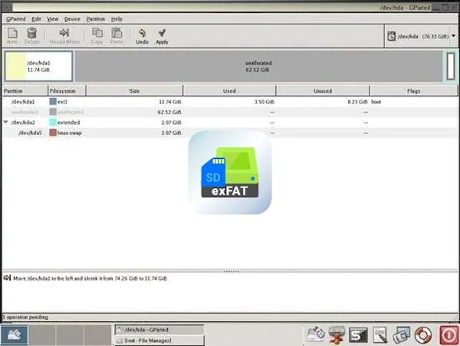
Task: Sort by the Filesystem column header
Action: [67, 91]
